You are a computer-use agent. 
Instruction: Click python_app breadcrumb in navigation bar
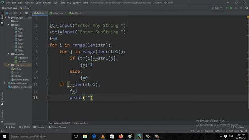point(9,8)
